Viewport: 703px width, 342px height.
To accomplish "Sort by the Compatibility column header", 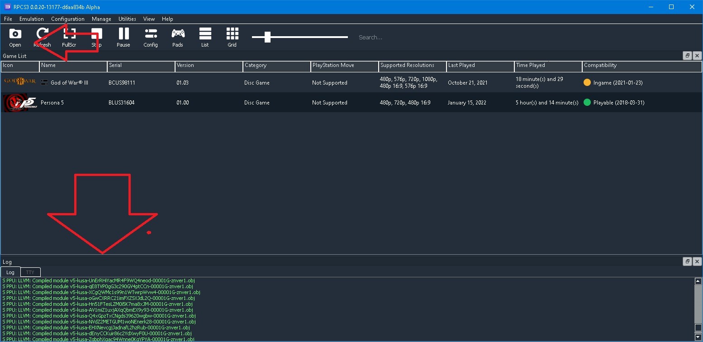I will point(642,66).
